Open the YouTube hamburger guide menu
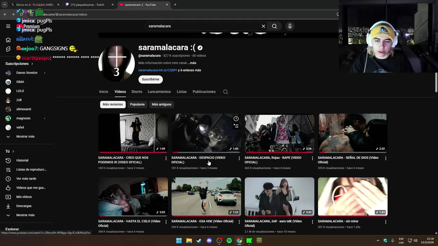 tap(8, 26)
